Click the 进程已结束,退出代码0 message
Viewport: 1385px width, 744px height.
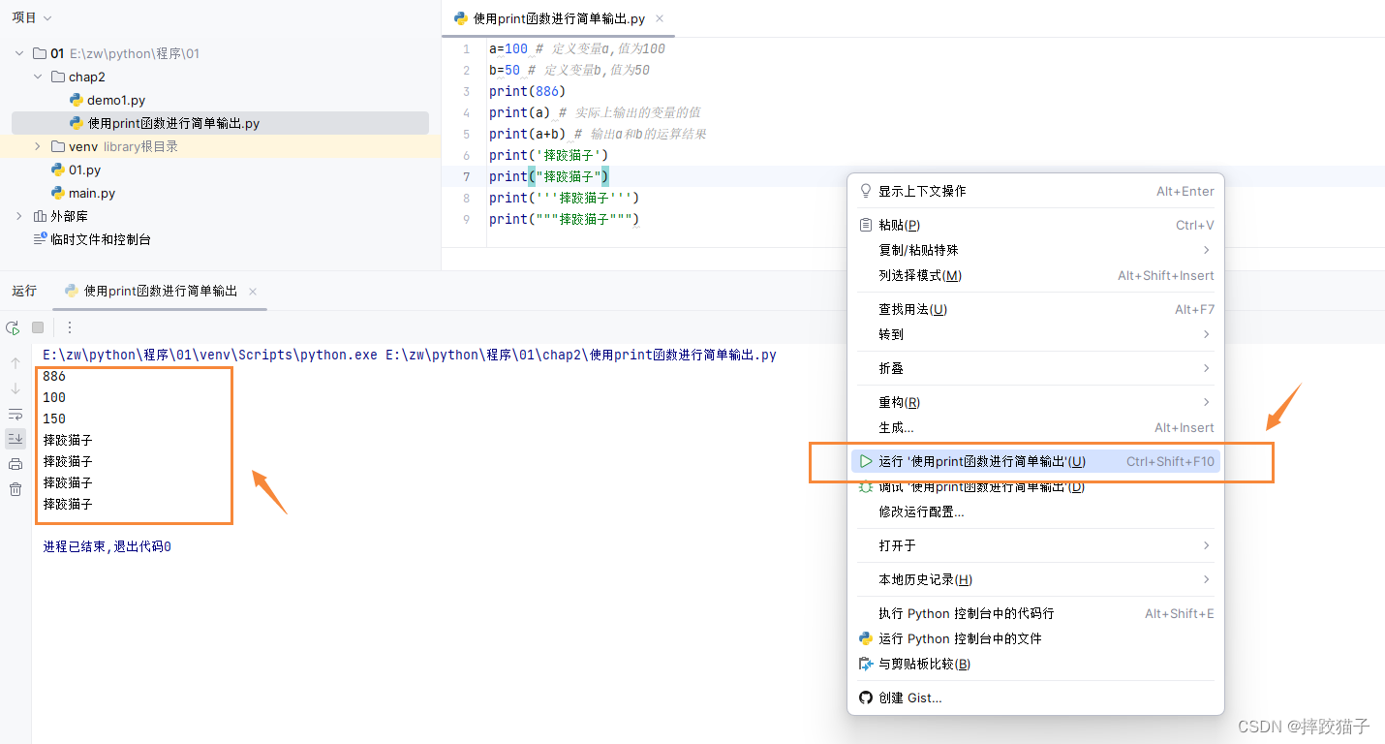(x=108, y=546)
